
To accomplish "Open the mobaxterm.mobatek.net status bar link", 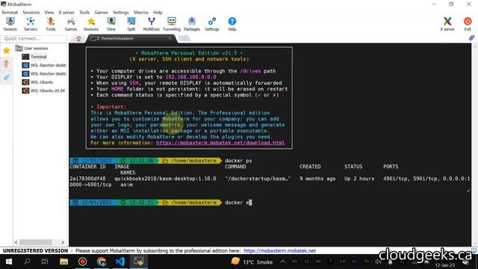I will click(x=279, y=251).
